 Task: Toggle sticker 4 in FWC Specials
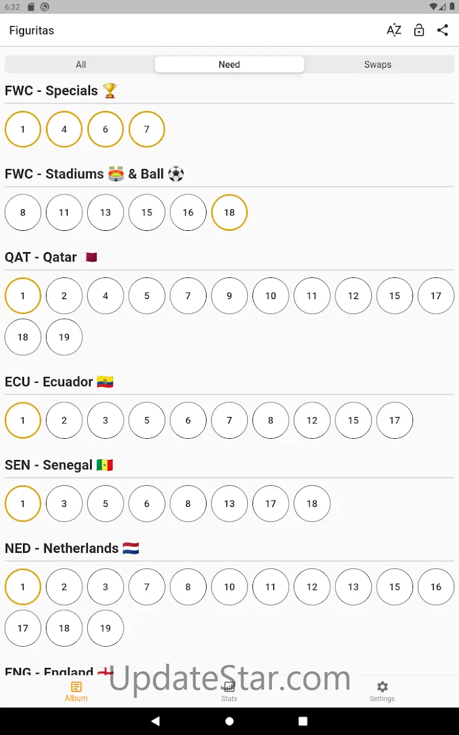64,129
